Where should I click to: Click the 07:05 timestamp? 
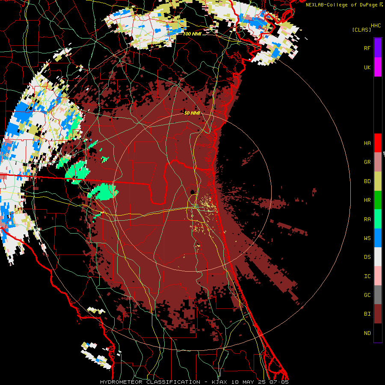tap(278, 382)
